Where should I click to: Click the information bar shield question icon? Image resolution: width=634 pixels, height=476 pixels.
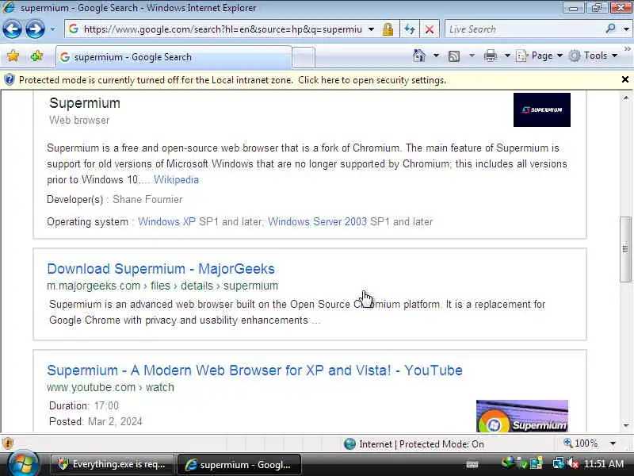point(10,80)
